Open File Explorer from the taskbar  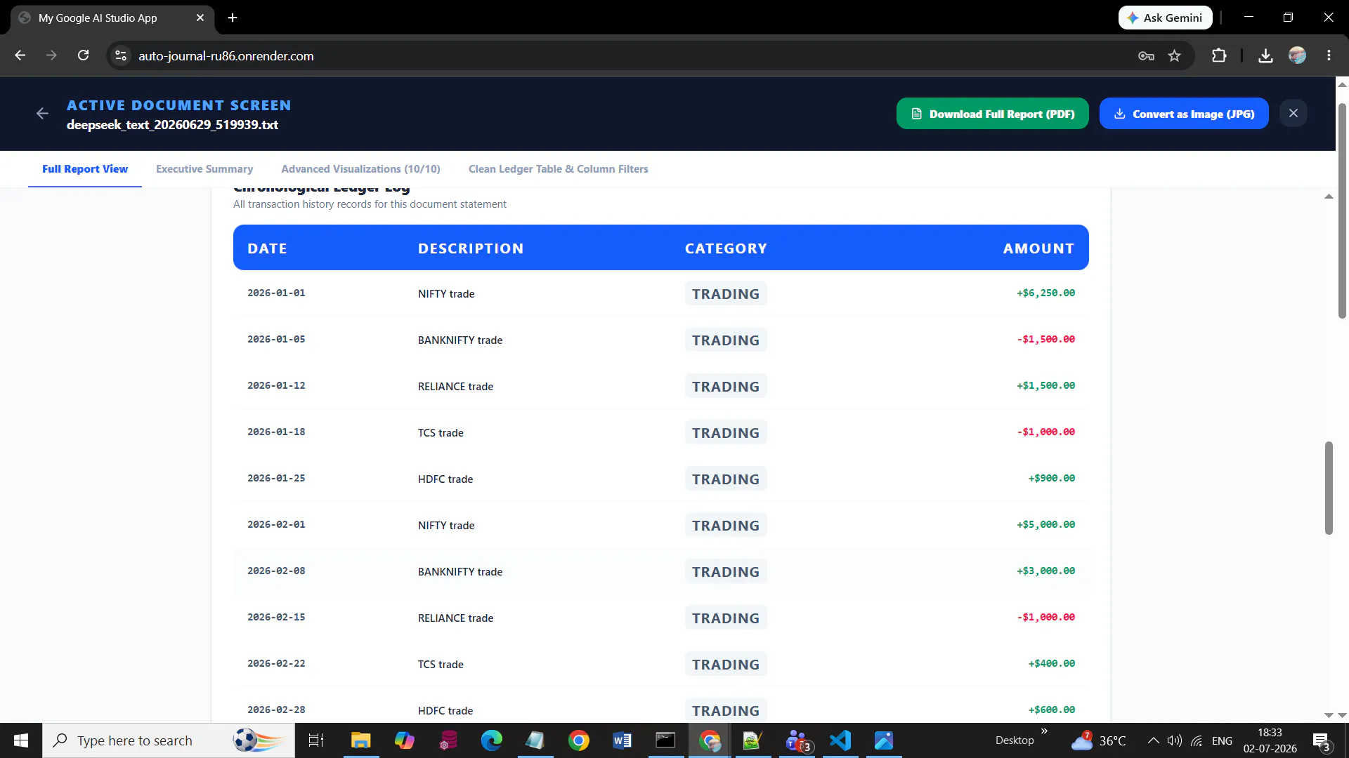point(360,740)
